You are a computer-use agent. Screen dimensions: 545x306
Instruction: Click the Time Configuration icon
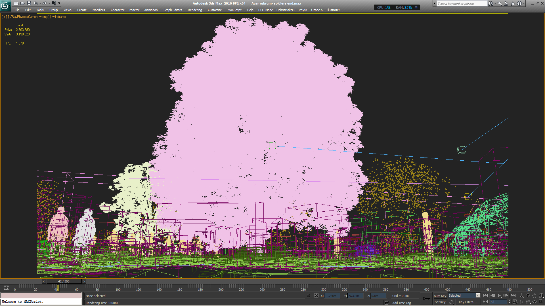coord(515,302)
